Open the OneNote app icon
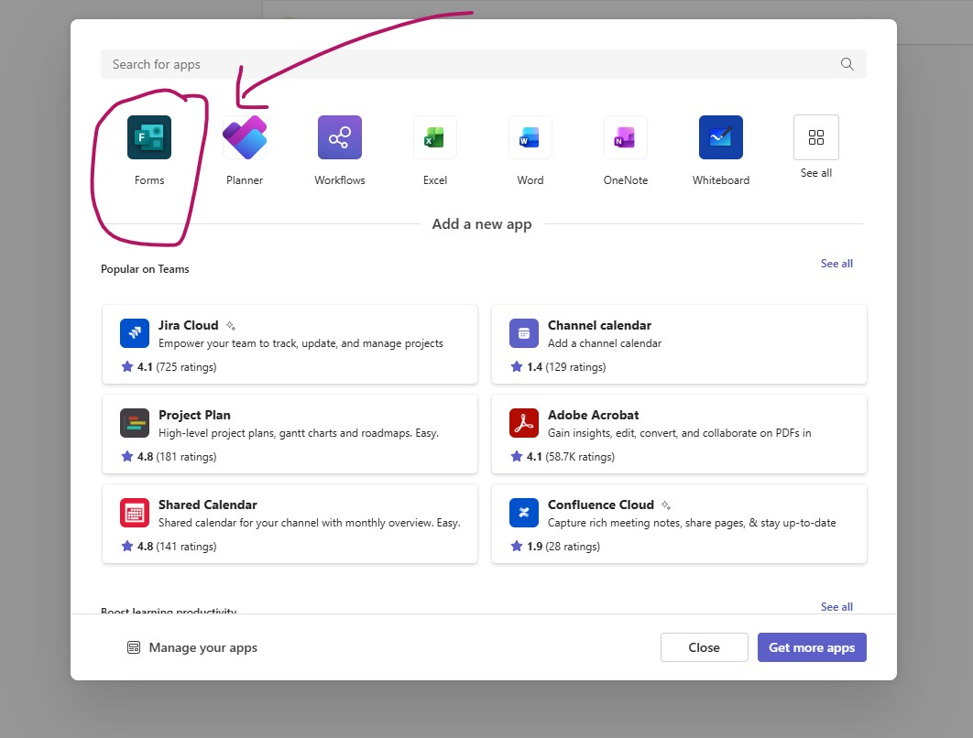973x738 pixels. point(626,138)
